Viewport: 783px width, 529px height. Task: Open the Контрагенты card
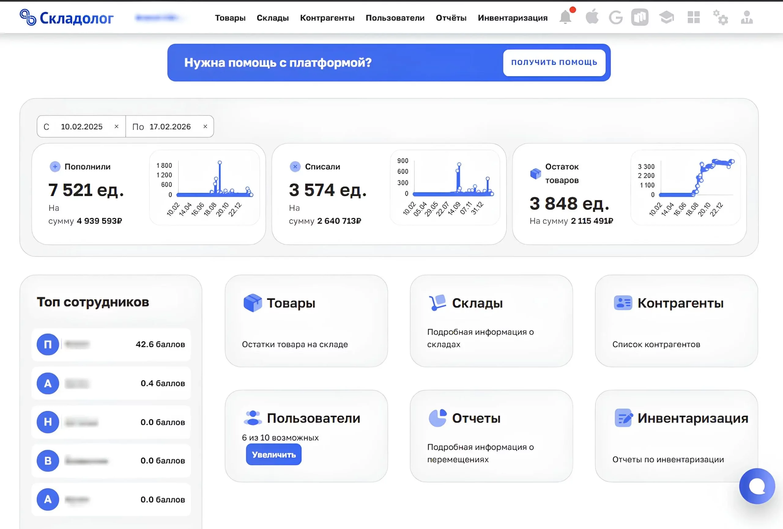click(676, 321)
